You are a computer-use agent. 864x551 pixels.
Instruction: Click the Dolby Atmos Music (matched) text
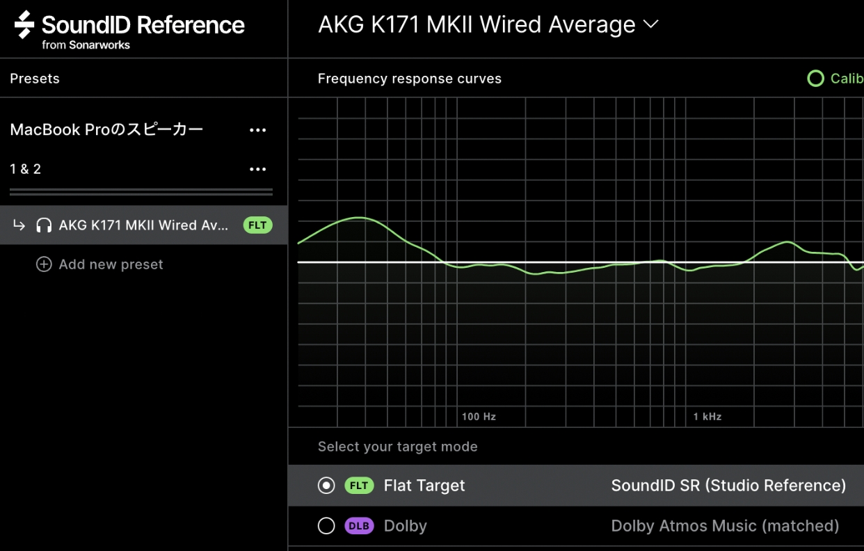click(725, 526)
